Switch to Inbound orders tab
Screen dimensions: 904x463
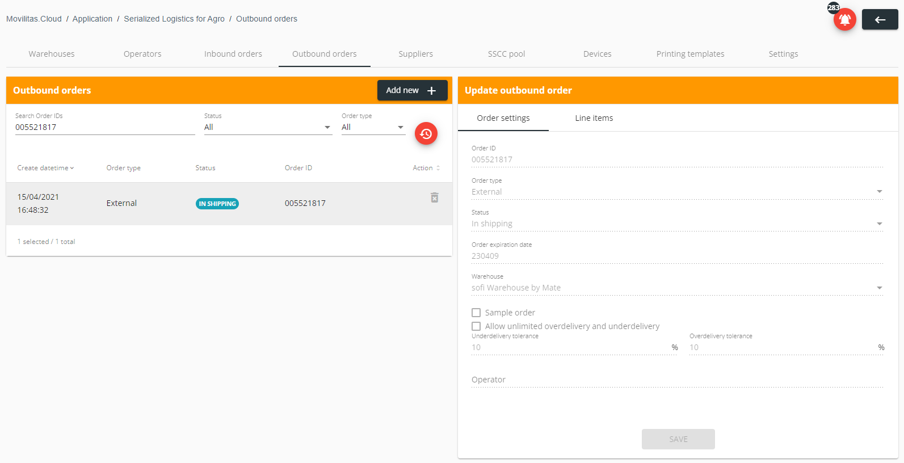click(x=233, y=54)
